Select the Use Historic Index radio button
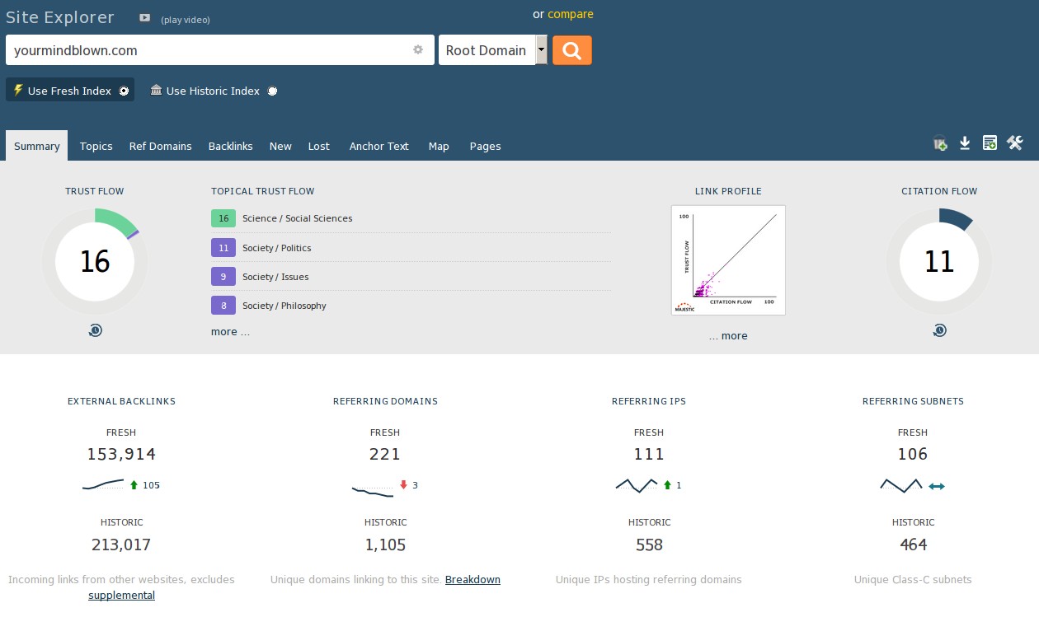 pyautogui.click(x=272, y=91)
